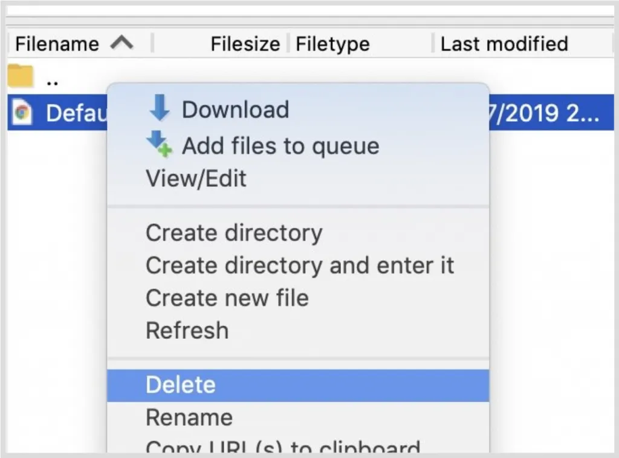Click the Filetype column header
The image size is (619, 458).
pyautogui.click(x=332, y=44)
